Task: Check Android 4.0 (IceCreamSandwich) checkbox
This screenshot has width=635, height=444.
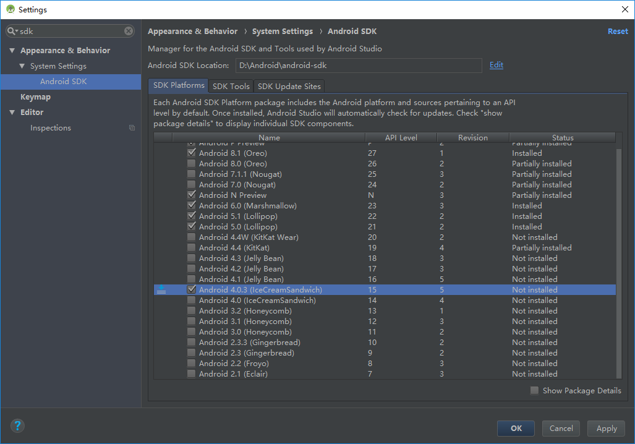Action: [192, 301]
